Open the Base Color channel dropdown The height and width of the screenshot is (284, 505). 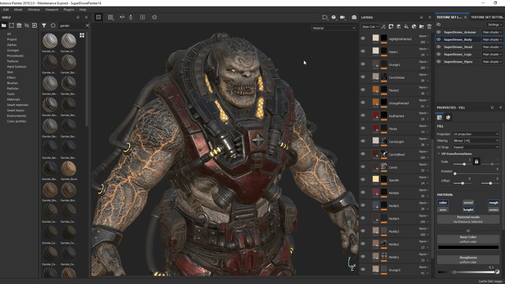[x=370, y=27]
